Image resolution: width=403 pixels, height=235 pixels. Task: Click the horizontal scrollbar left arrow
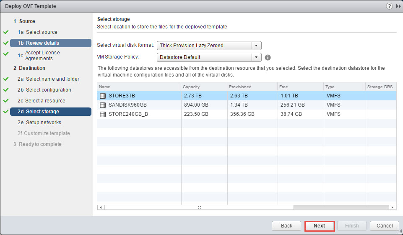pos(101,207)
